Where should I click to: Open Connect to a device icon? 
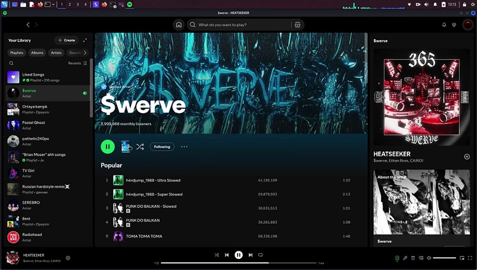click(x=421, y=258)
